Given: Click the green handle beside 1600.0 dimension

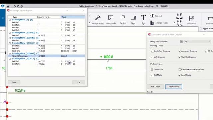Looking at the screenshot, I should click(101, 57).
